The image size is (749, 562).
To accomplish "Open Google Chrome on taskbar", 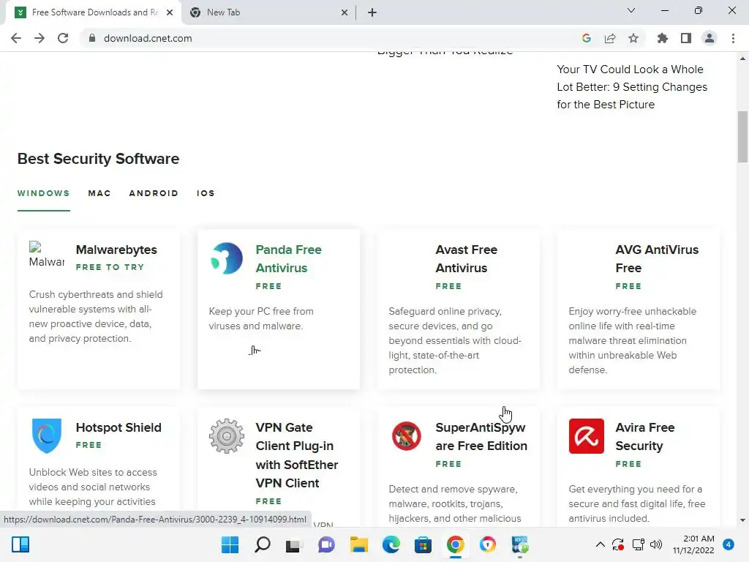I will (x=455, y=544).
